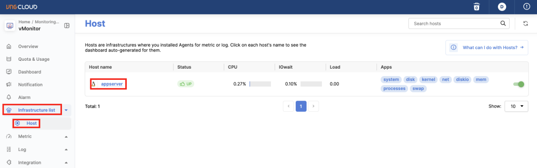The height and width of the screenshot is (168, 537).
Task: Click the trash bin icon in top bar
Action: [x=477, y=7]
